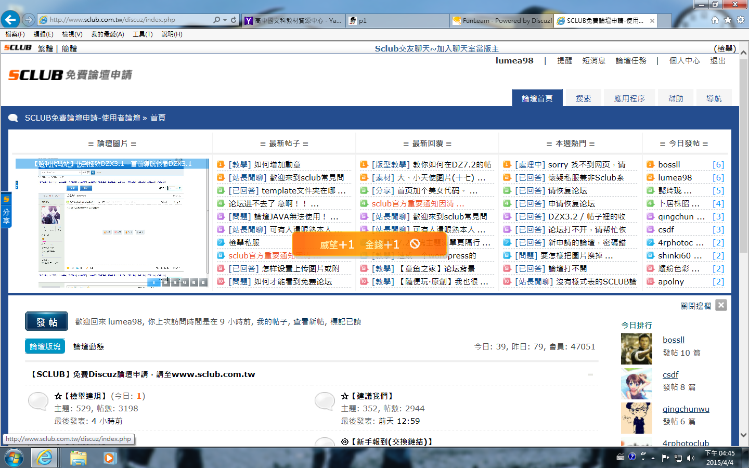Click the 關閉邊欄 link
Viewport: 749px width, 468px height.
pos(696,306)
